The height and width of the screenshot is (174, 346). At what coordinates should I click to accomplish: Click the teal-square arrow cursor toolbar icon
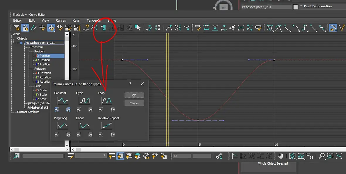click(138, 28)
